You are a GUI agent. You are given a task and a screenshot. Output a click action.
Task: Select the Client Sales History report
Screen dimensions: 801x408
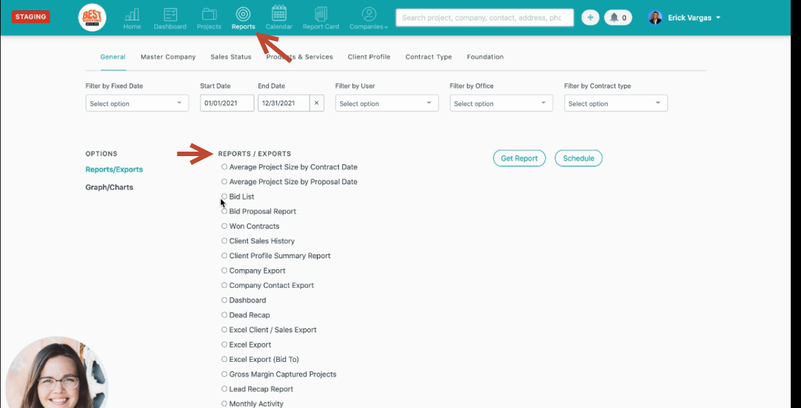click(224, 241)
